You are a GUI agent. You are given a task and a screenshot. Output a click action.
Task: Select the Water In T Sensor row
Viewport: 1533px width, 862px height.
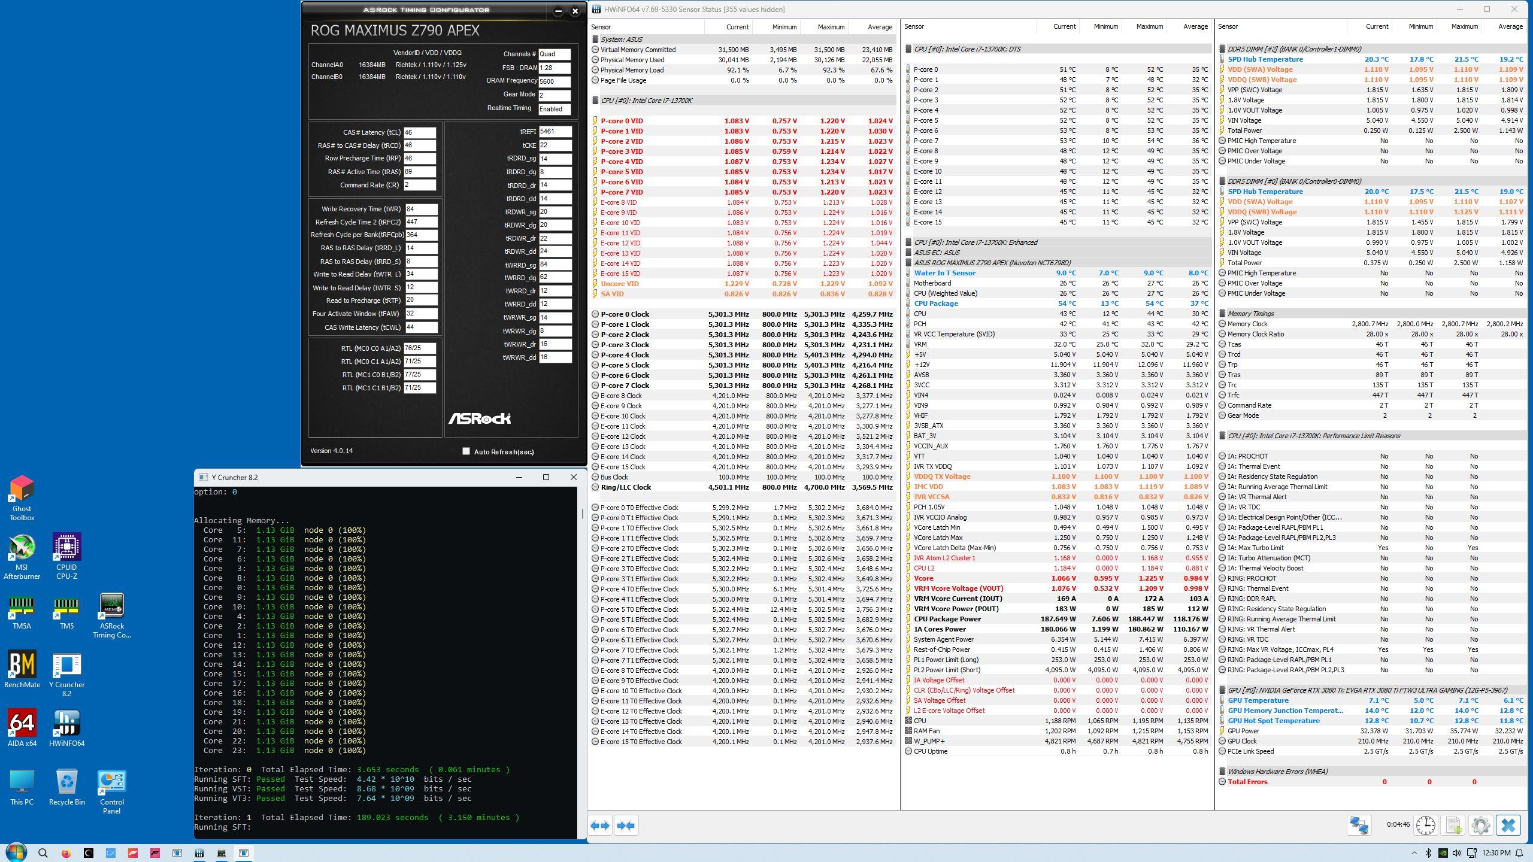click(x=1058, y=273)
